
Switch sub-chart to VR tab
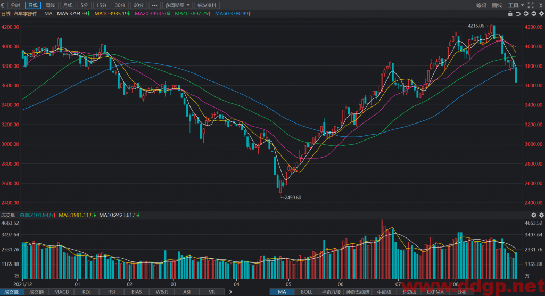pos(212,292)
